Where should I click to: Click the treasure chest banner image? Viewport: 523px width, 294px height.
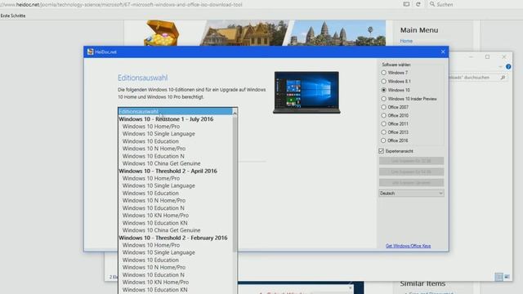pos(162,33)
